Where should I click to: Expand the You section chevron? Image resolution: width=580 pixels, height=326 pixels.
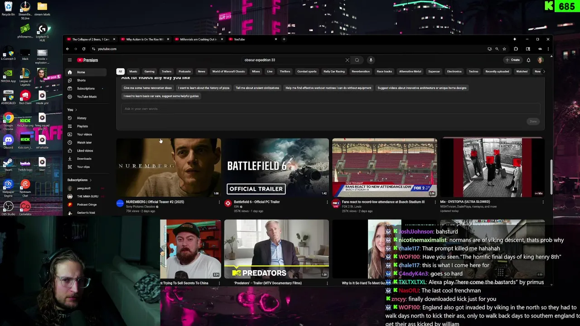click(x=76, y=110)
